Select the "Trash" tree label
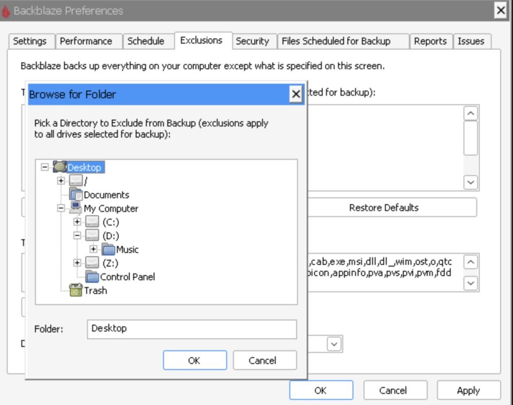This screenshot has height=405, width=513. click(x=95, y=291)
